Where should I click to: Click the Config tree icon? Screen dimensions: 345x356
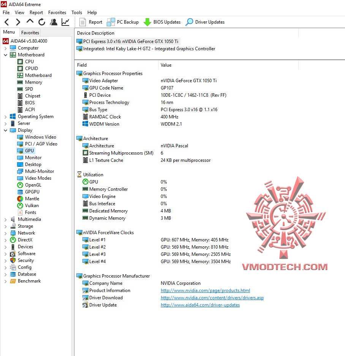[13, 267]
